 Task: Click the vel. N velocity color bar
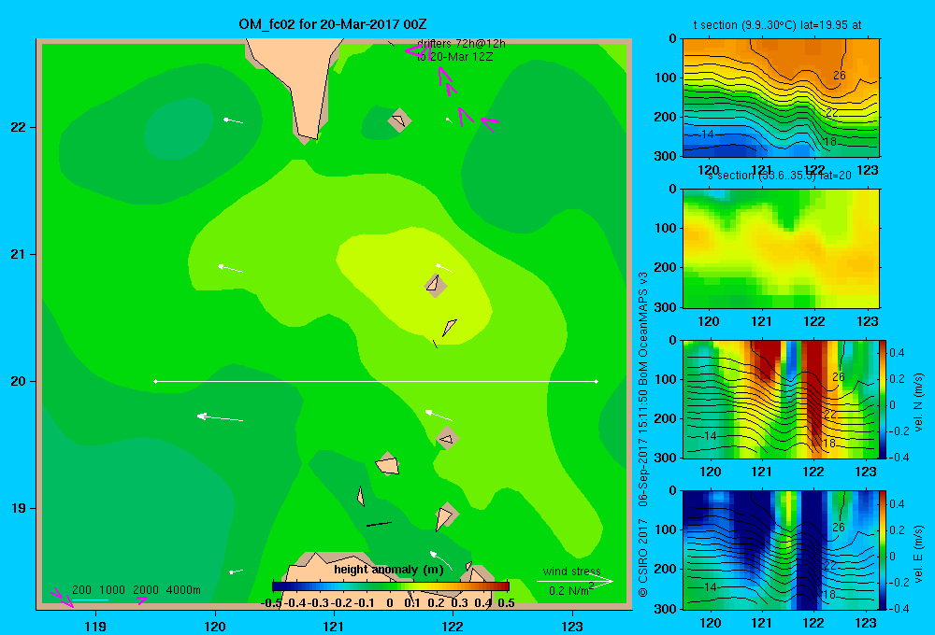point(883,399)
